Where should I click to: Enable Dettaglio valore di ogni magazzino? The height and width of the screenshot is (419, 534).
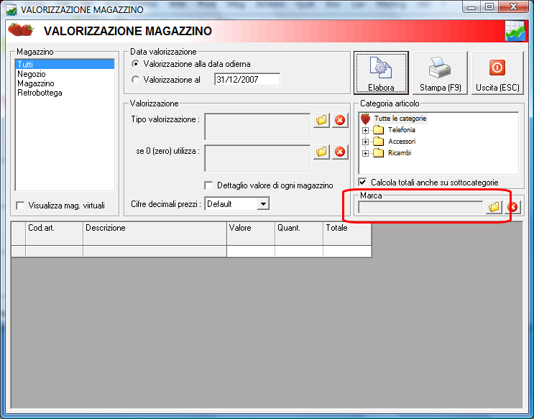[x=208, y=185]
